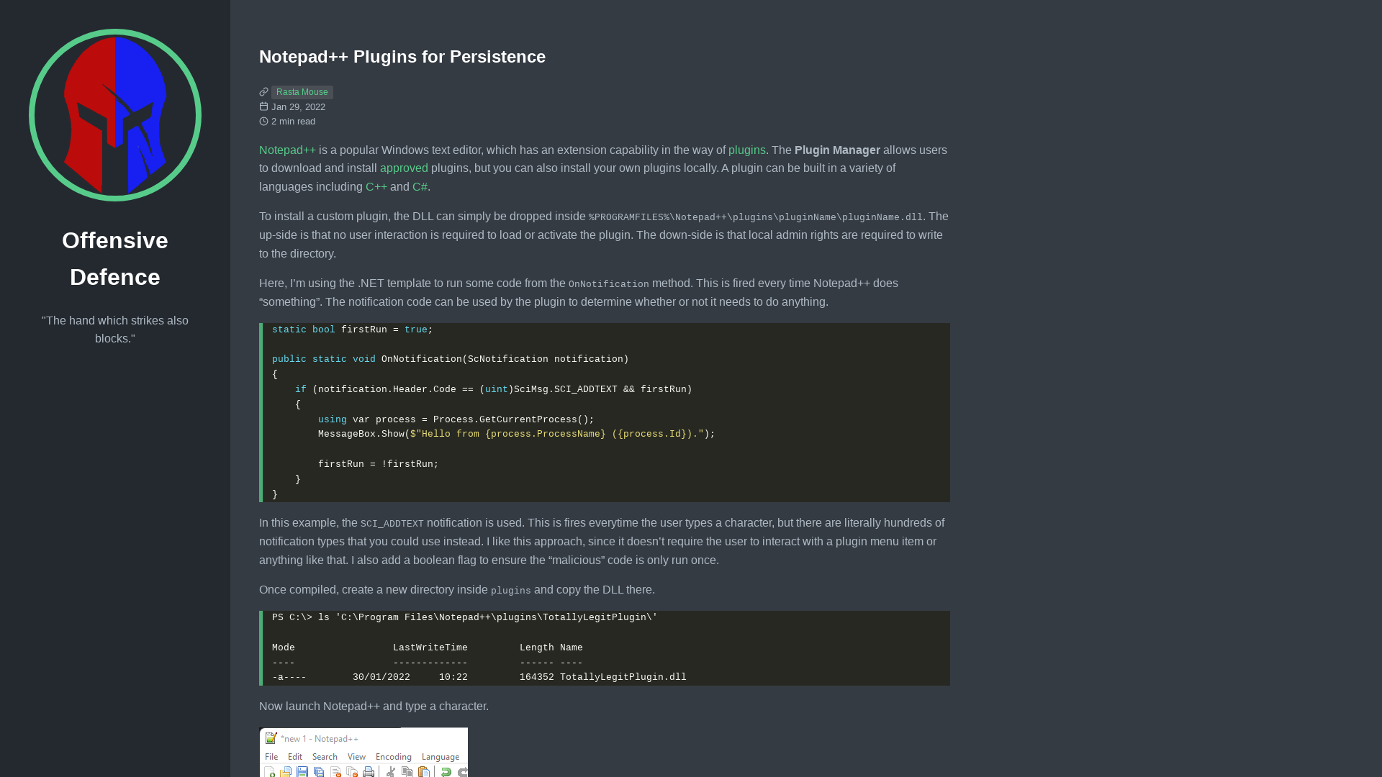Click the Jan 29, 2022 date text

coord(298,107)
